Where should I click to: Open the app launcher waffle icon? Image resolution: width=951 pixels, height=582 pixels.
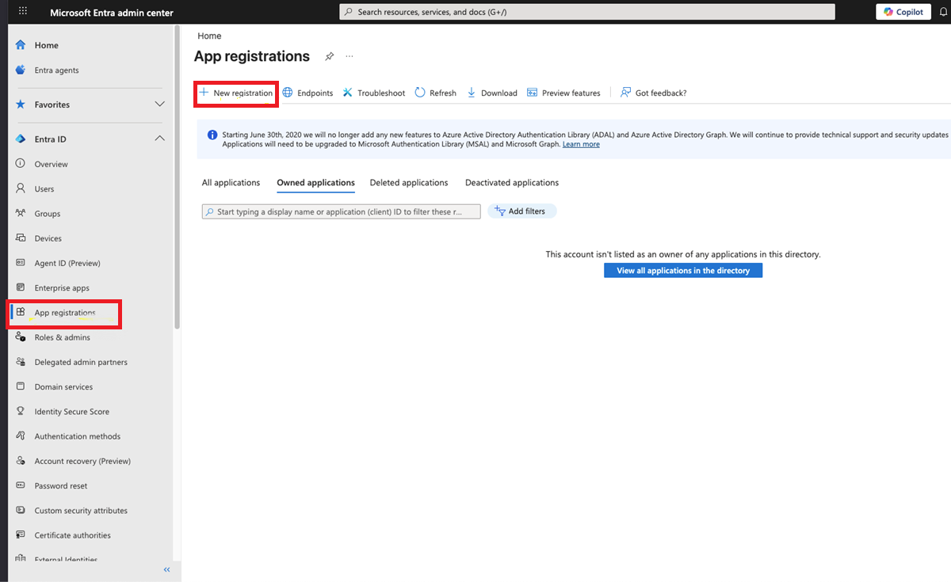[x=22, y=12]
